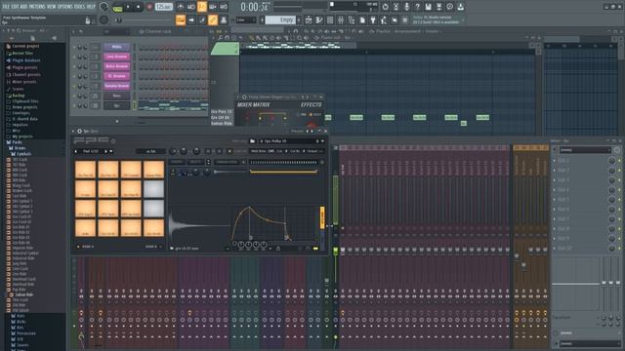Arm the red record button
This screenshot has height=351, width=625.
149,7
